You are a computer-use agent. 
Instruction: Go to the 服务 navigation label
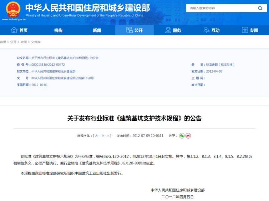pos(177,30)
